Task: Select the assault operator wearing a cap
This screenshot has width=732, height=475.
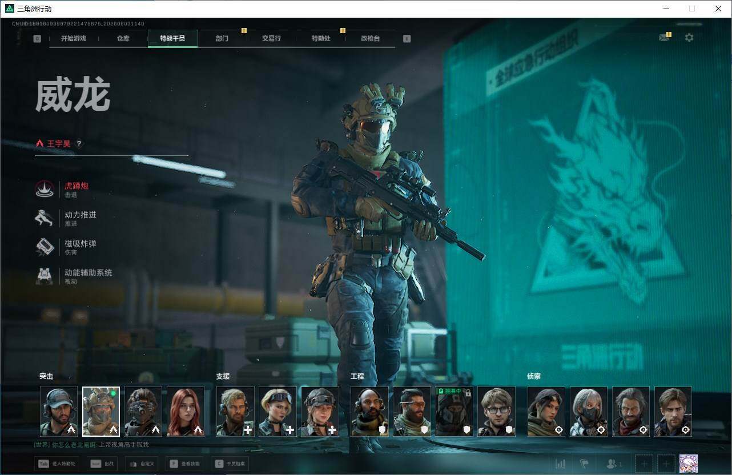Action: [59, 412]
